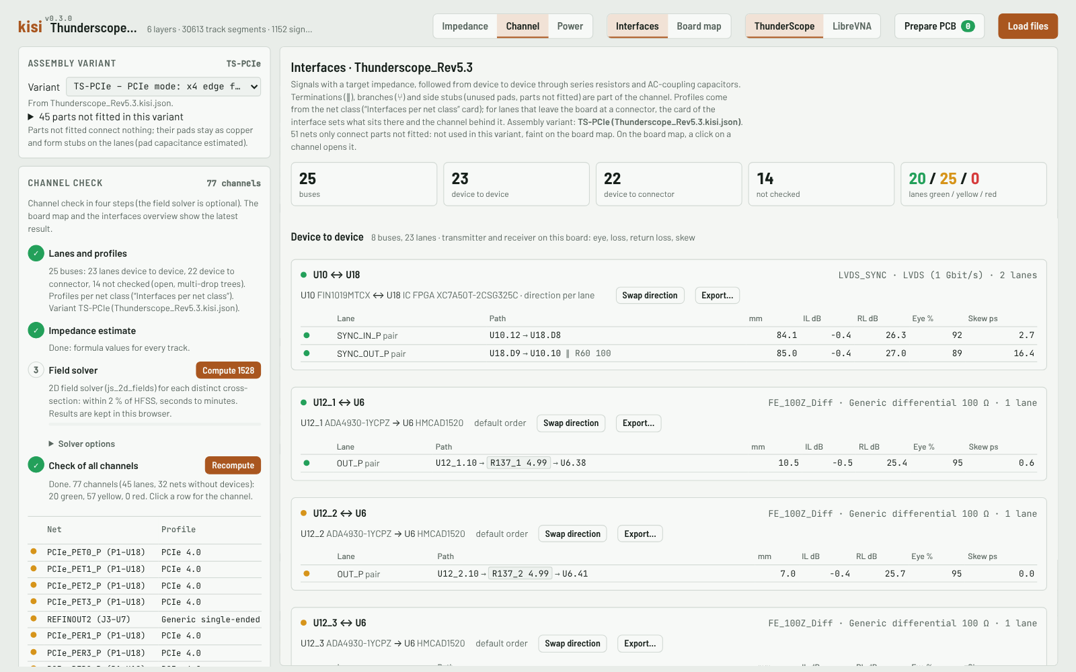Click the green status dot for SYNC_OUT_P pair
The height and width of the screenshot is (672, 1076).
(x=307, y=353)
